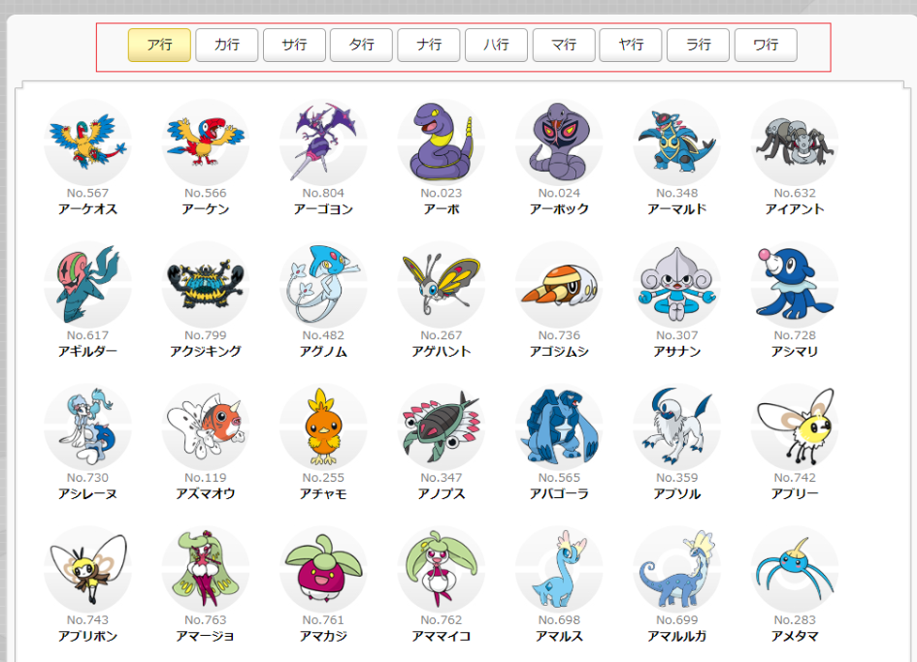
Task: Click アチャモ No.255 chick image
Action: pyautogui.click(x=323, y=427)
